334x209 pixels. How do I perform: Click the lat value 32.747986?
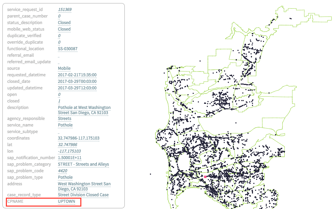[67, 144]
